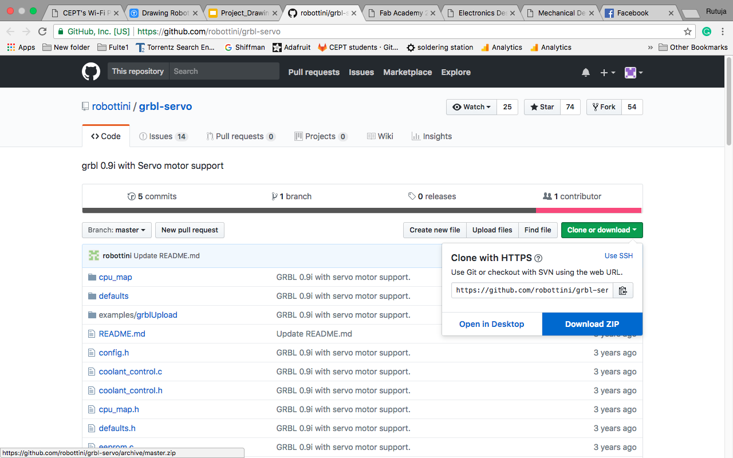Click the cpu_map folder icon
The image size is (733, 458).
(x=92, y=277)
